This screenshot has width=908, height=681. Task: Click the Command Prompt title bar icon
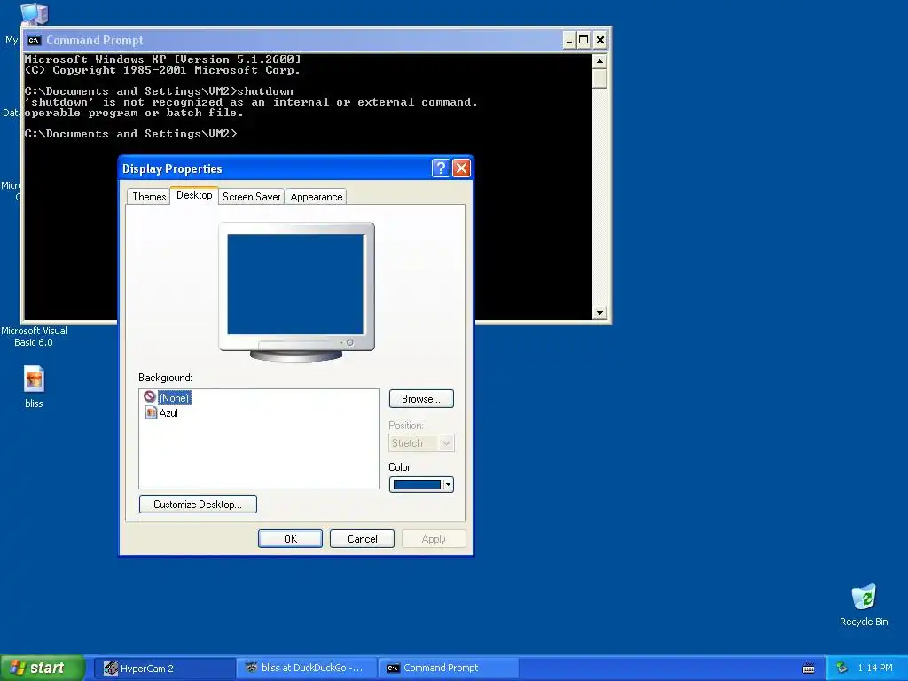coord(35,41)
